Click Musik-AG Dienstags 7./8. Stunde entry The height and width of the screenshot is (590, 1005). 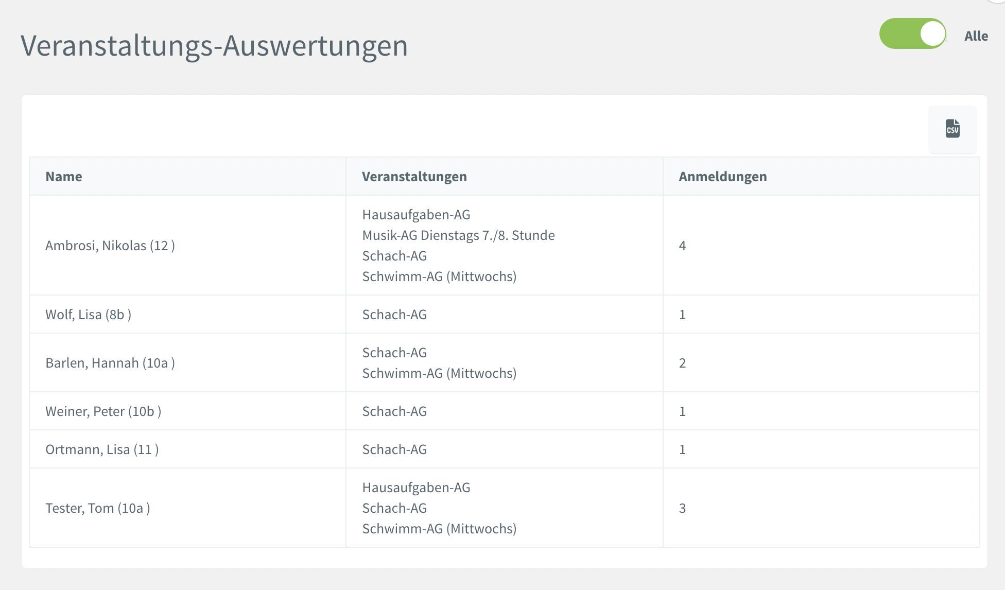pyautogui.click(x=458, y=235)
